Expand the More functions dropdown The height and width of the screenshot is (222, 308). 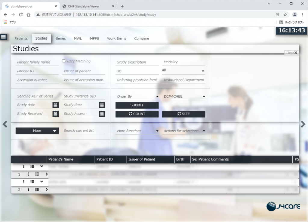click(x=137, y=131)
